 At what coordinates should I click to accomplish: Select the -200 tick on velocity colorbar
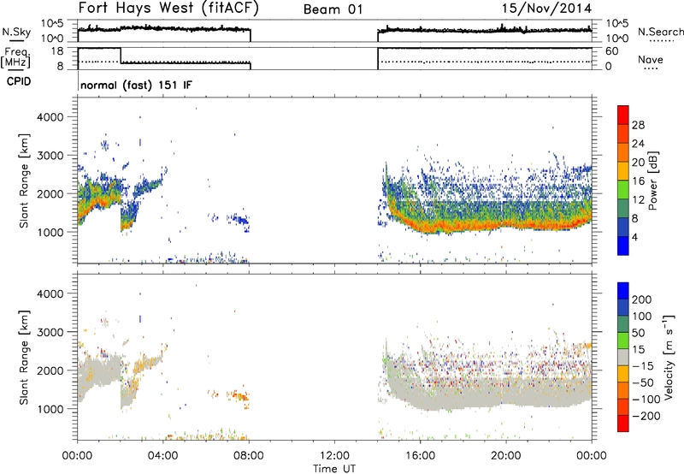pos(646,416)
